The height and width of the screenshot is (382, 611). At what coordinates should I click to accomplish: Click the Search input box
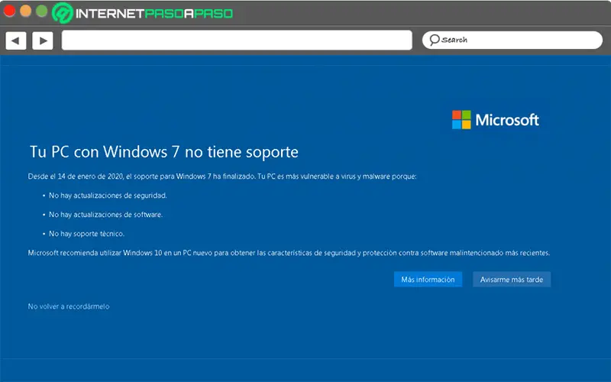pyautogui.click(x=512, y=40)
